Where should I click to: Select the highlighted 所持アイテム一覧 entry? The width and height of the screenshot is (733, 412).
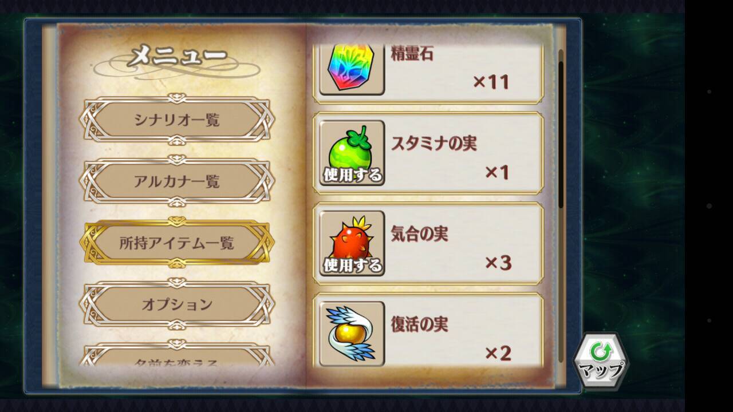point(177,243)
